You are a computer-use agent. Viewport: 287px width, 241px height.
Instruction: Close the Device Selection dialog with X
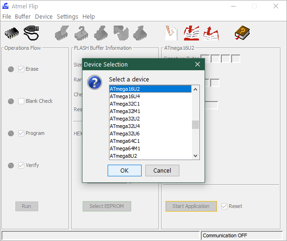(198, 64)
